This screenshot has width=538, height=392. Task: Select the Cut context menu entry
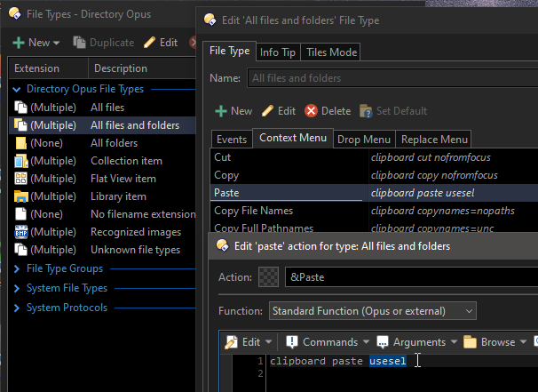[x=222, y=157]
